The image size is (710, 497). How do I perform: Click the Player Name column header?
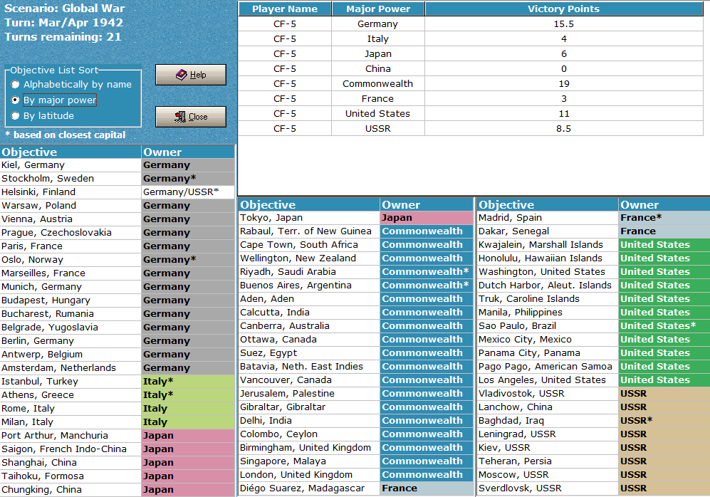(285, 9)
